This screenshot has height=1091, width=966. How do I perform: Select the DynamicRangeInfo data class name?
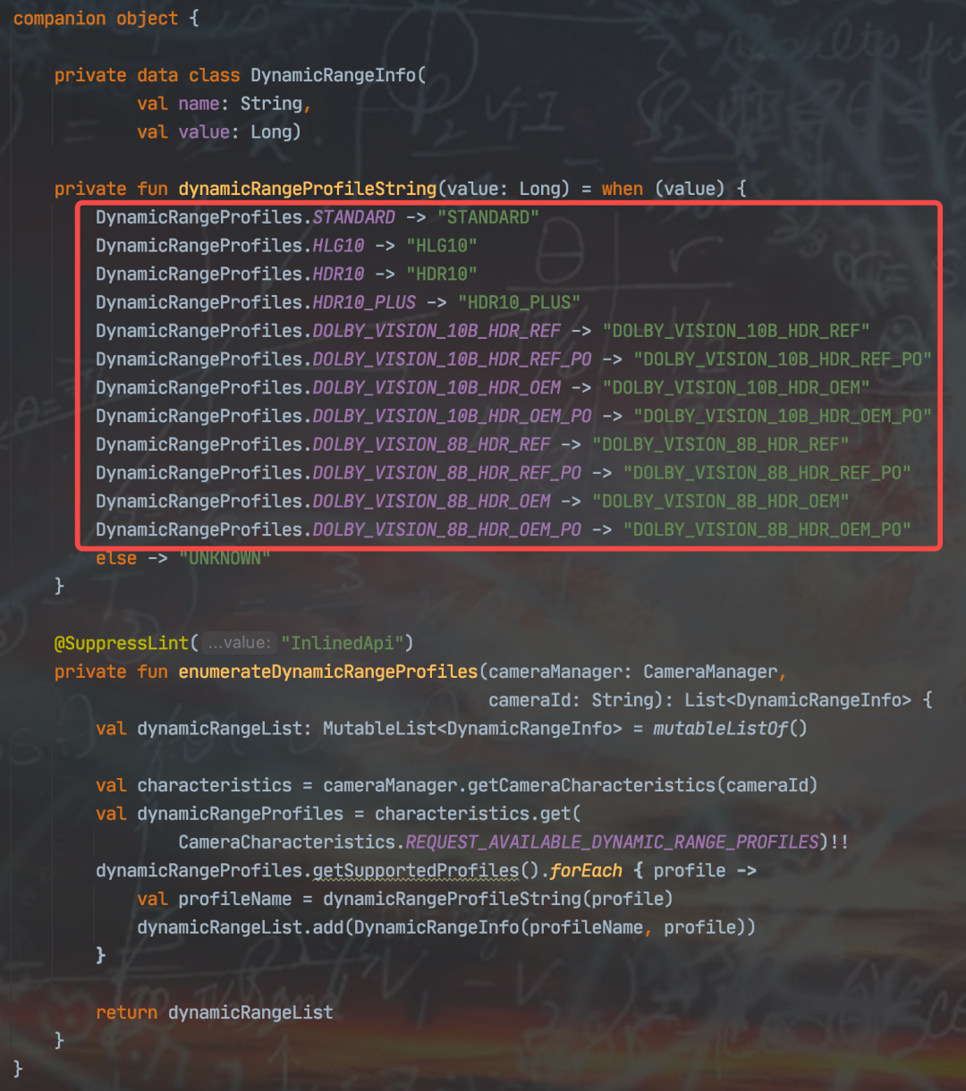click(x=333, y=75)
